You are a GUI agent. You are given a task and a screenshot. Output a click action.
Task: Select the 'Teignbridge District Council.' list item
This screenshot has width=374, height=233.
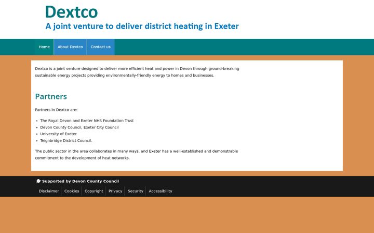point(66,140)
